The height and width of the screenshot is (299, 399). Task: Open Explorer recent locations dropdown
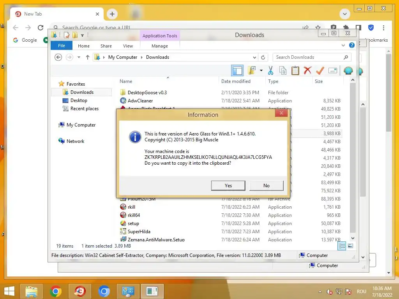79,57
